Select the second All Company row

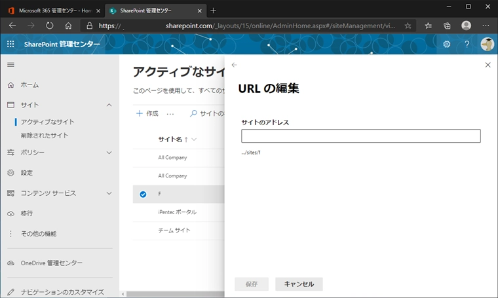click(x=178, y=176)
